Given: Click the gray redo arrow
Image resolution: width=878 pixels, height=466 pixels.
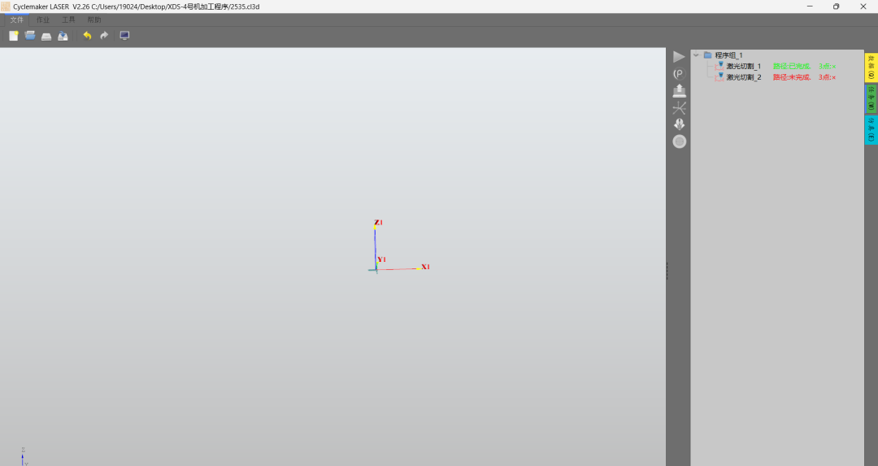Looking at the screenshot, I should (x=104, y=36).
